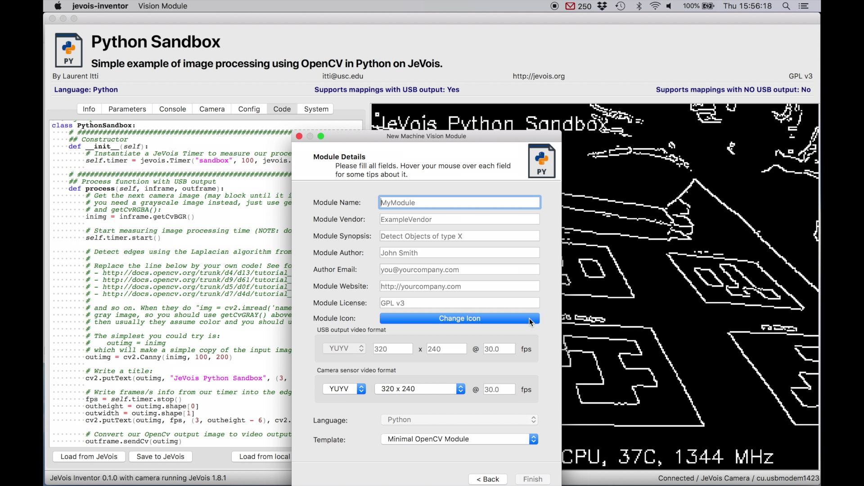This screenshot has width=864, height=486.
Task: Click the camera sensor fps field
Action: 499,389
